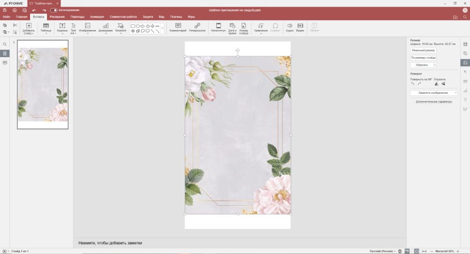
Task: Open slide settings in right sidebar
Action: [x=465, y=44]
